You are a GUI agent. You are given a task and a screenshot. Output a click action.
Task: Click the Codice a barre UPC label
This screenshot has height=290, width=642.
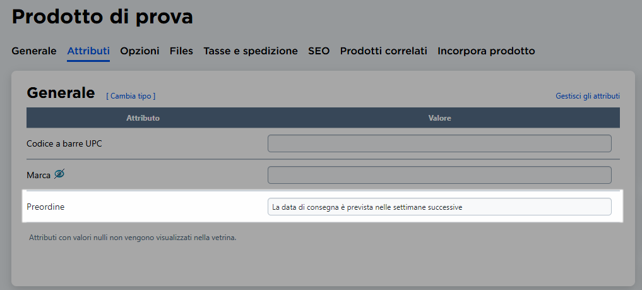coord(64,144)
